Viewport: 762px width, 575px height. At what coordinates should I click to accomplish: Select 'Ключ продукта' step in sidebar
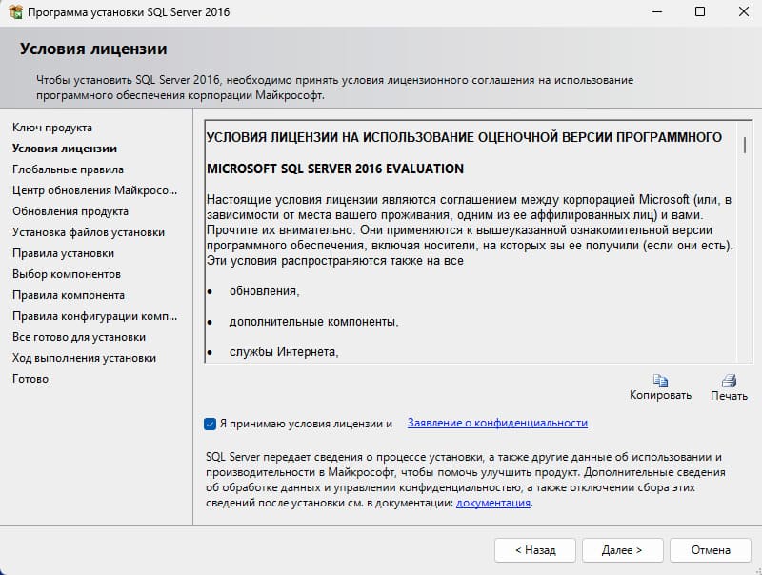(52, 128)
